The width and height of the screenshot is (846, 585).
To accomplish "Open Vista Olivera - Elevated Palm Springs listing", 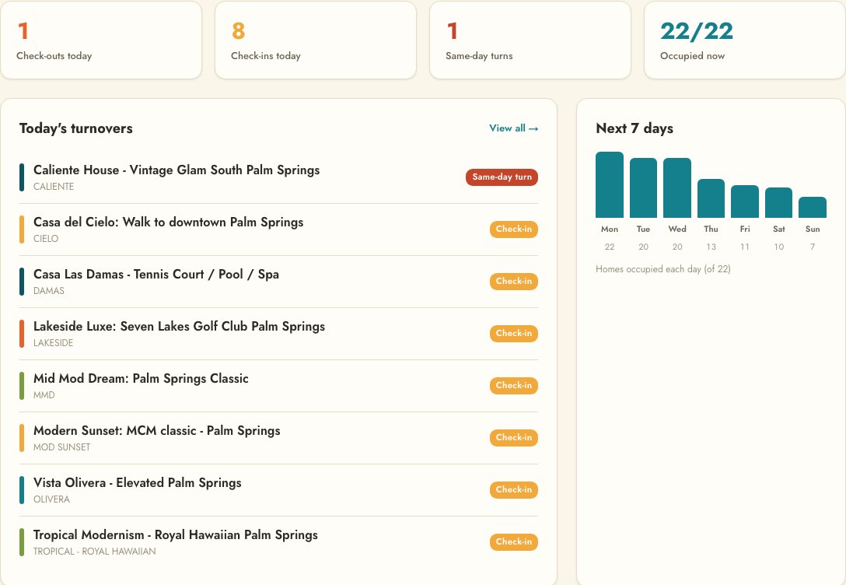I will (x=138, y=482).
